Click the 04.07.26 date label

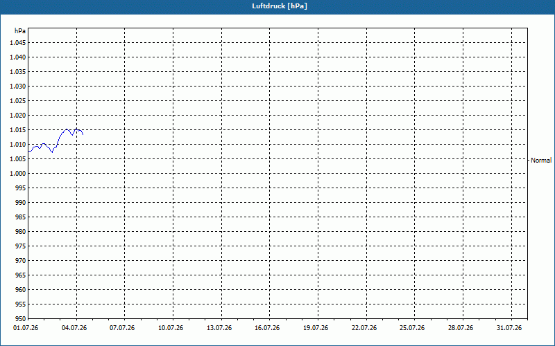(x=74, y=328)
